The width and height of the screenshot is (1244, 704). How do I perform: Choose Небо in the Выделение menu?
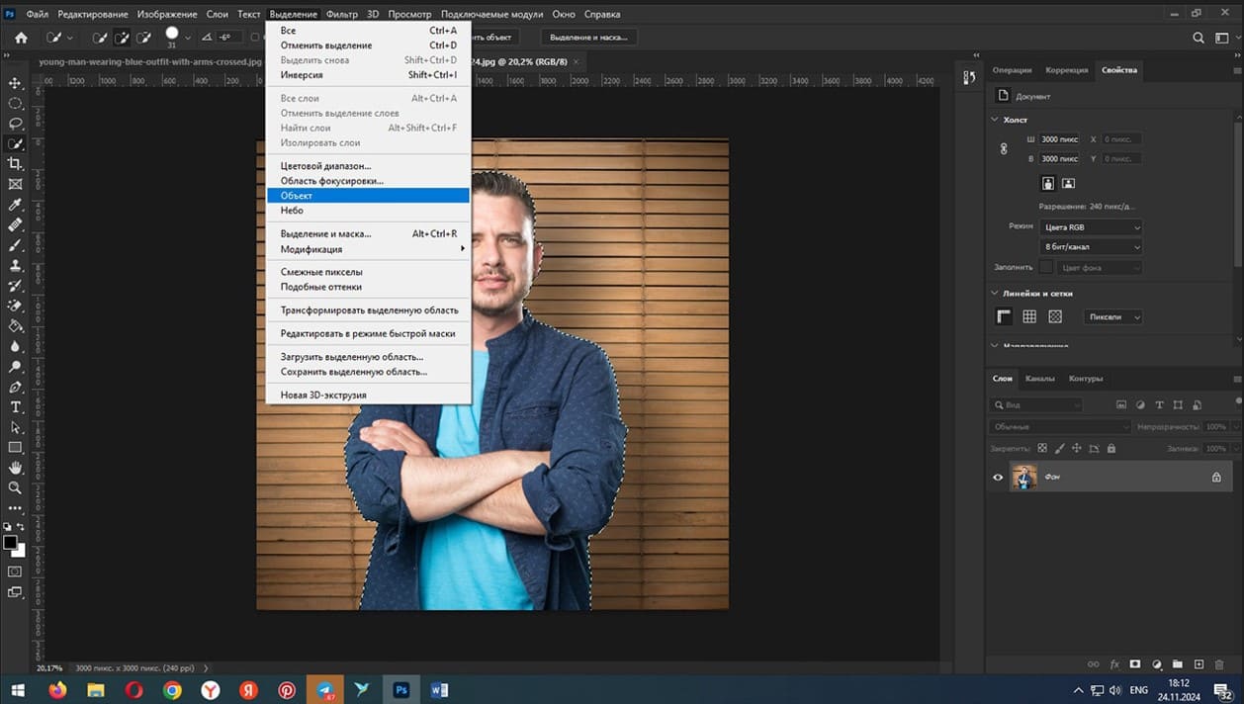pos(368,211)
